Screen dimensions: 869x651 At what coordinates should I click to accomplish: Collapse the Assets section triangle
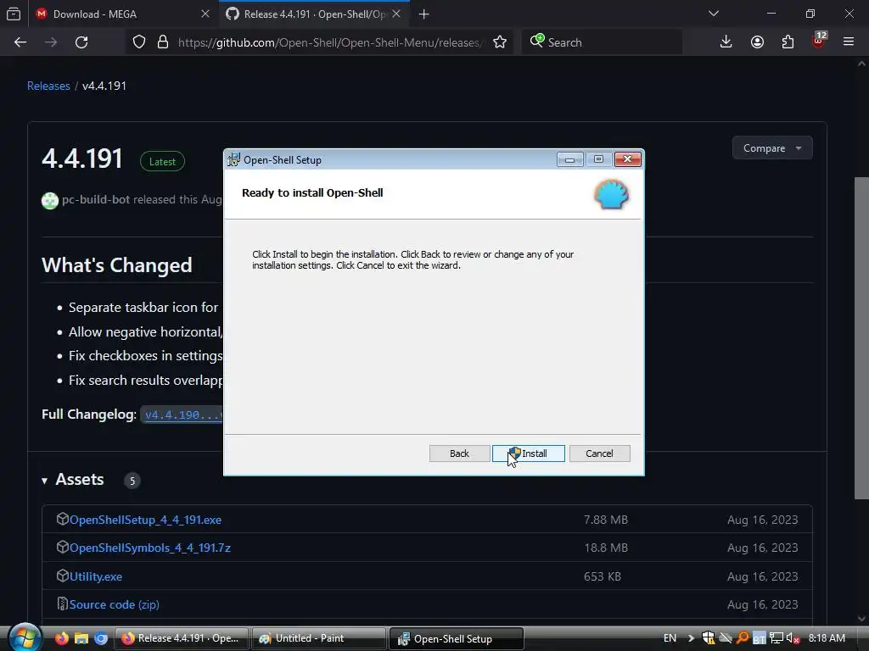(x=44, y=481)
